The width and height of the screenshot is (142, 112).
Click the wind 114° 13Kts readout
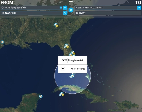click(78, 69)
